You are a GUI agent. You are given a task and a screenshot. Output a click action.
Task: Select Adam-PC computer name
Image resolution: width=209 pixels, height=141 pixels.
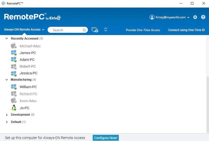(x=27, y=60)
